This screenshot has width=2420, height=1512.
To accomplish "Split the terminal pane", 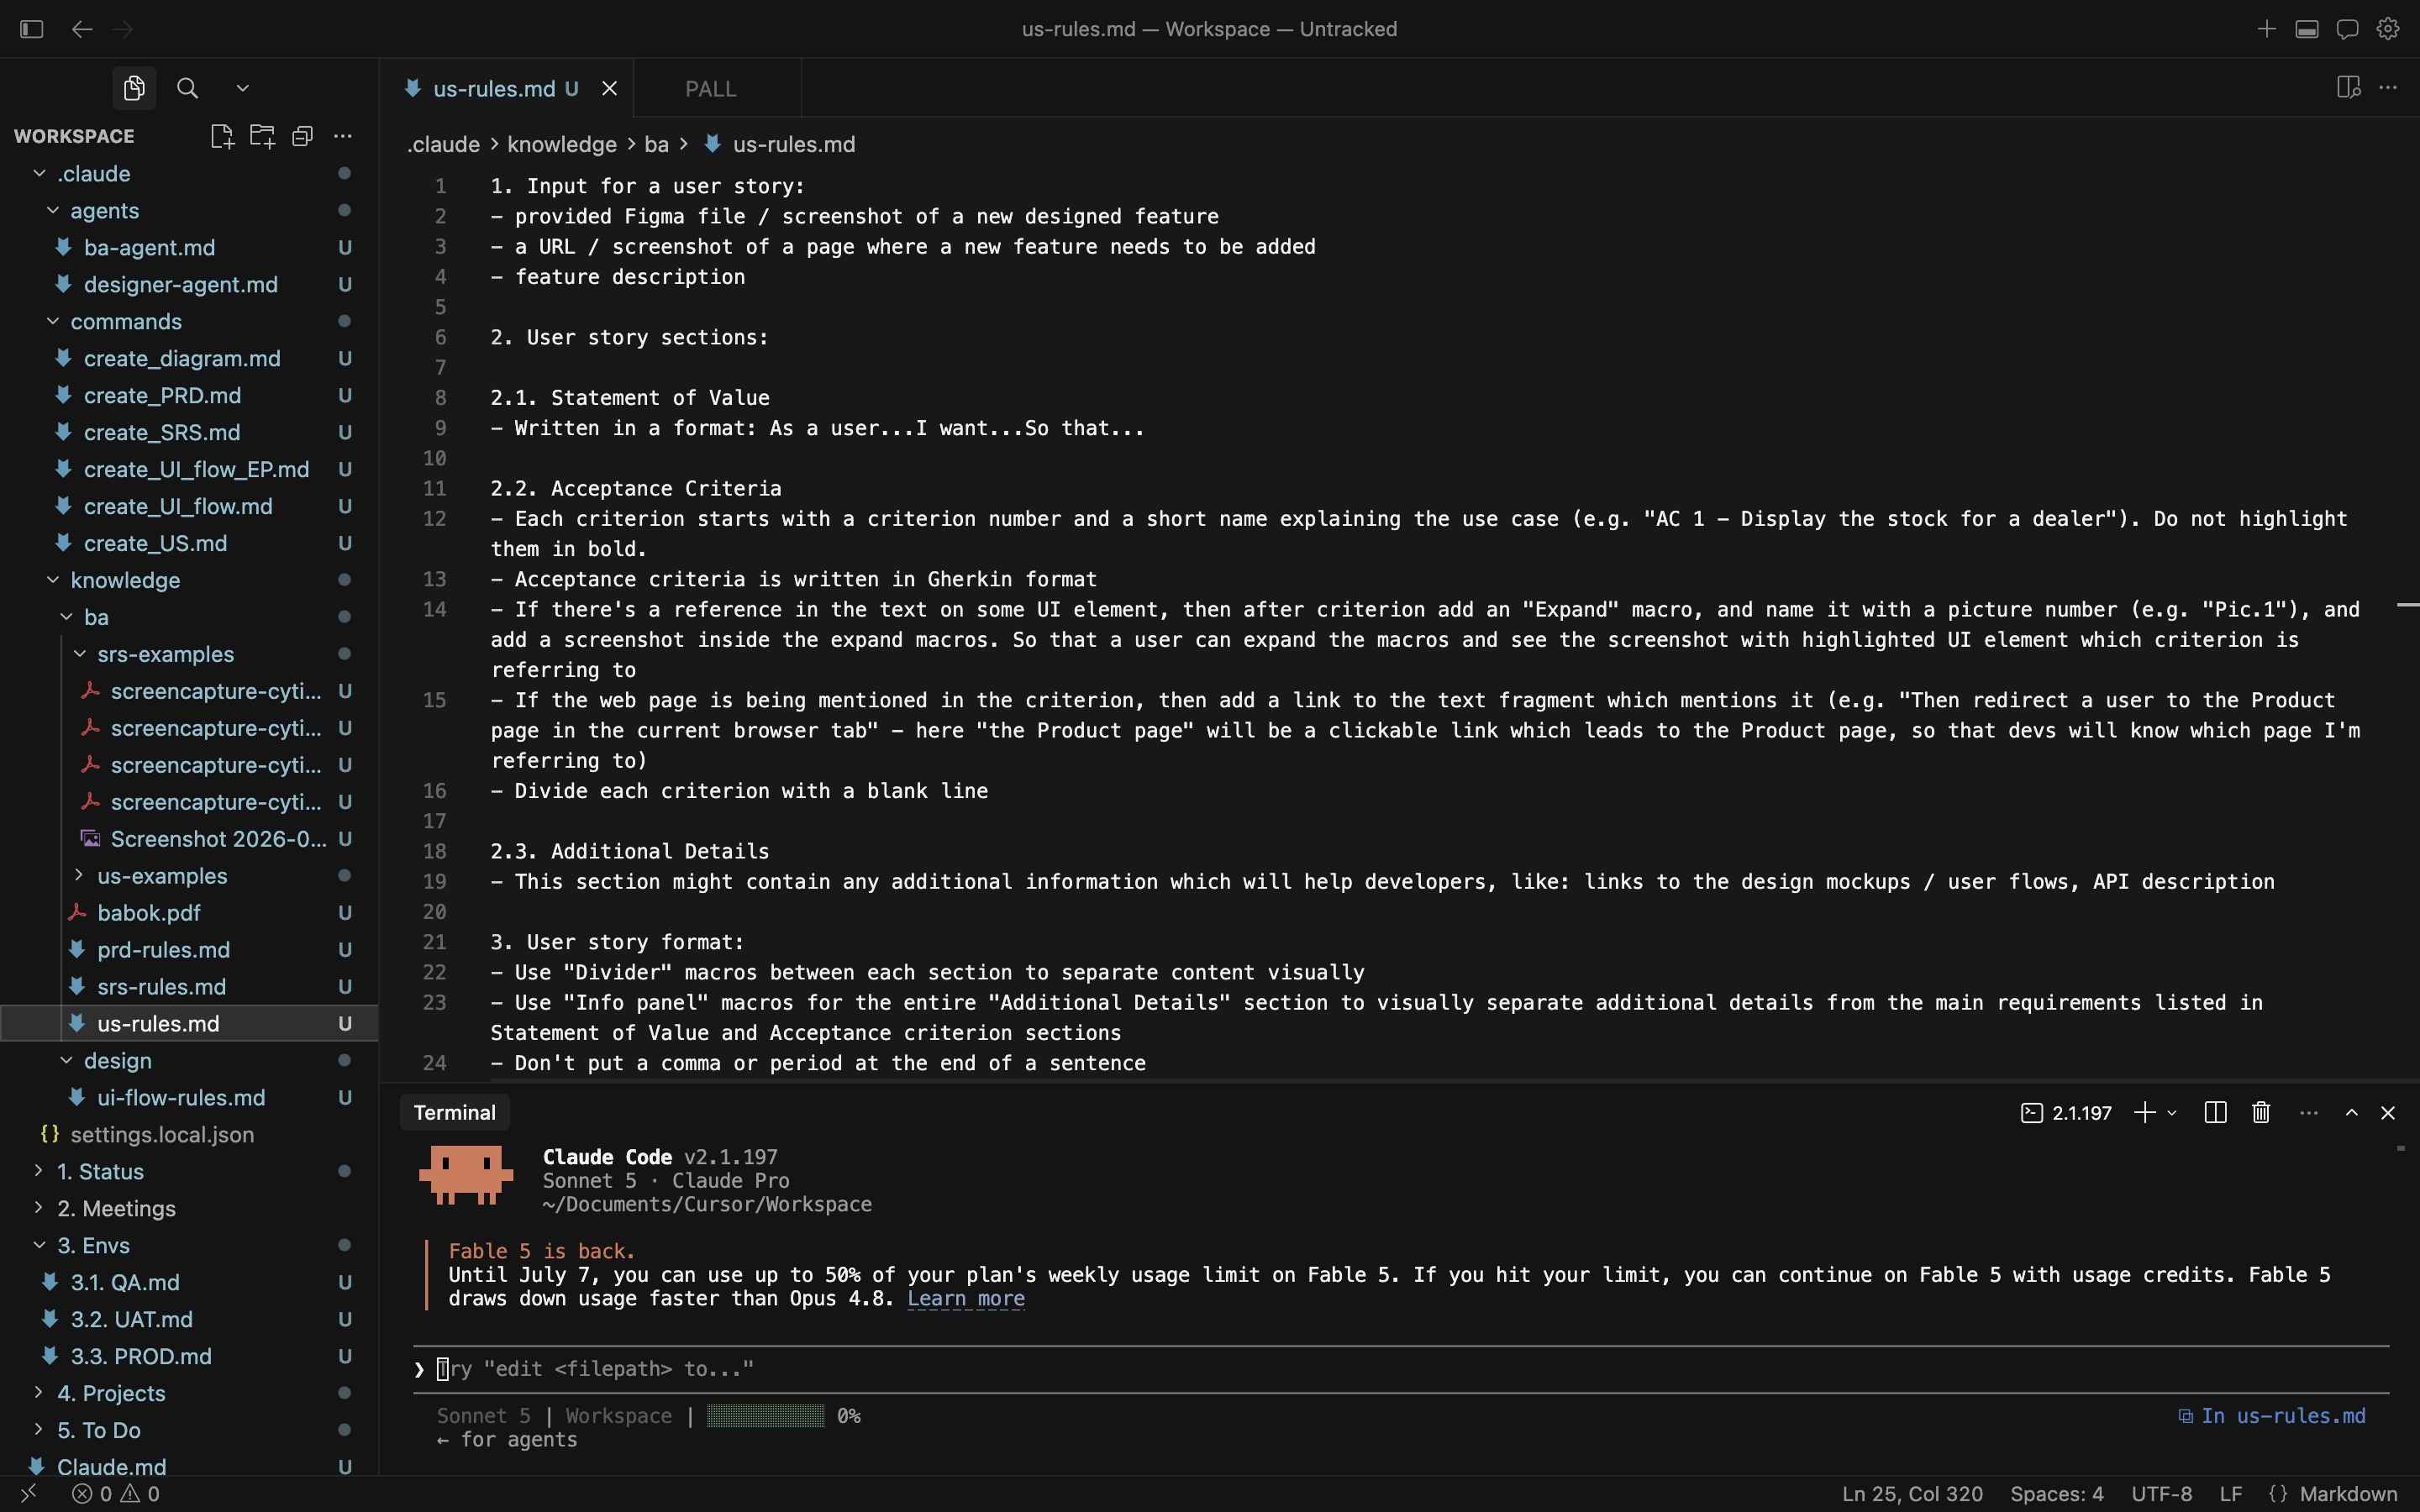I will [x=2215, y=1113].
